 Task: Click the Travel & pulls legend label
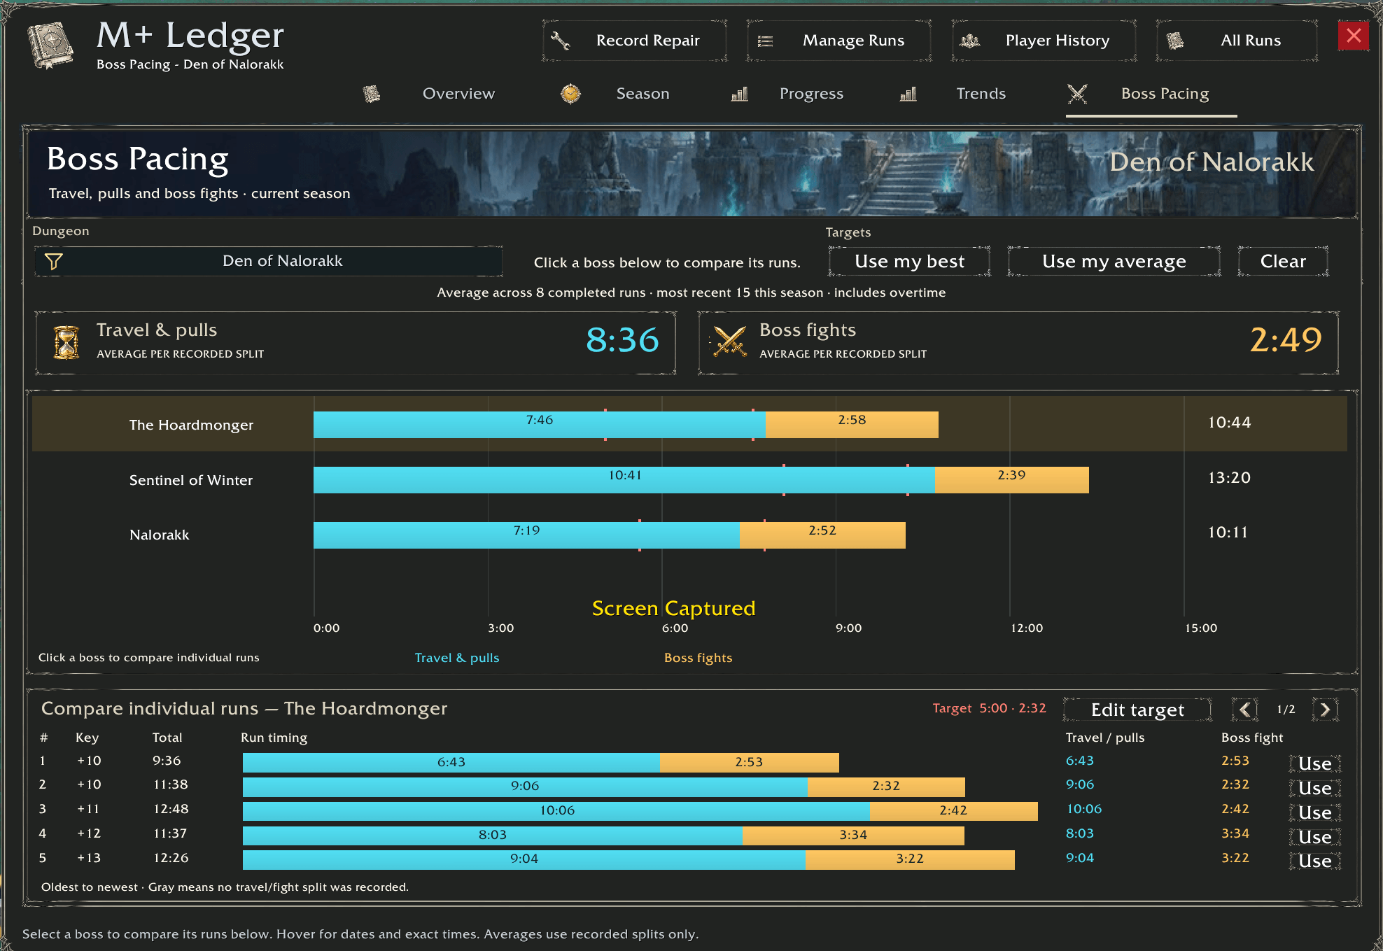tap(457, 658)
